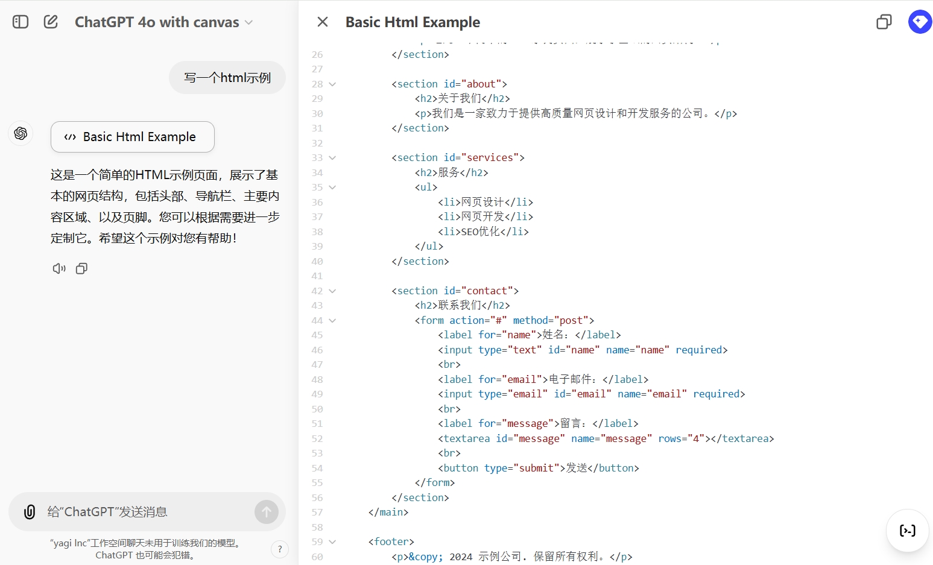Click the </main> closing tag line

tap(388, 512)
